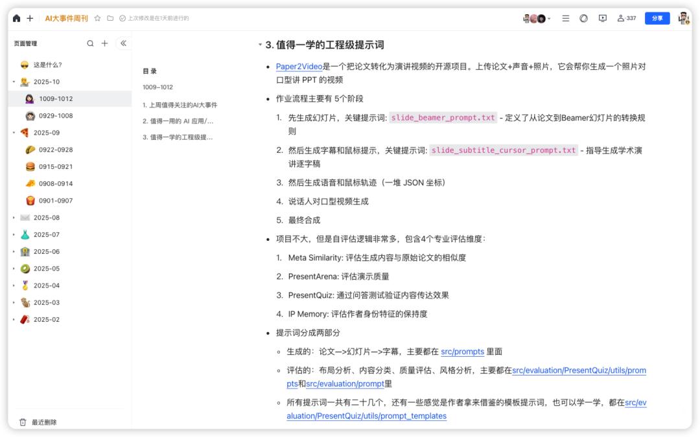The width and height of the screenshot is (700, 437).
Task: Open the hamburger list menu icon
Action: (x=565, y=18)
